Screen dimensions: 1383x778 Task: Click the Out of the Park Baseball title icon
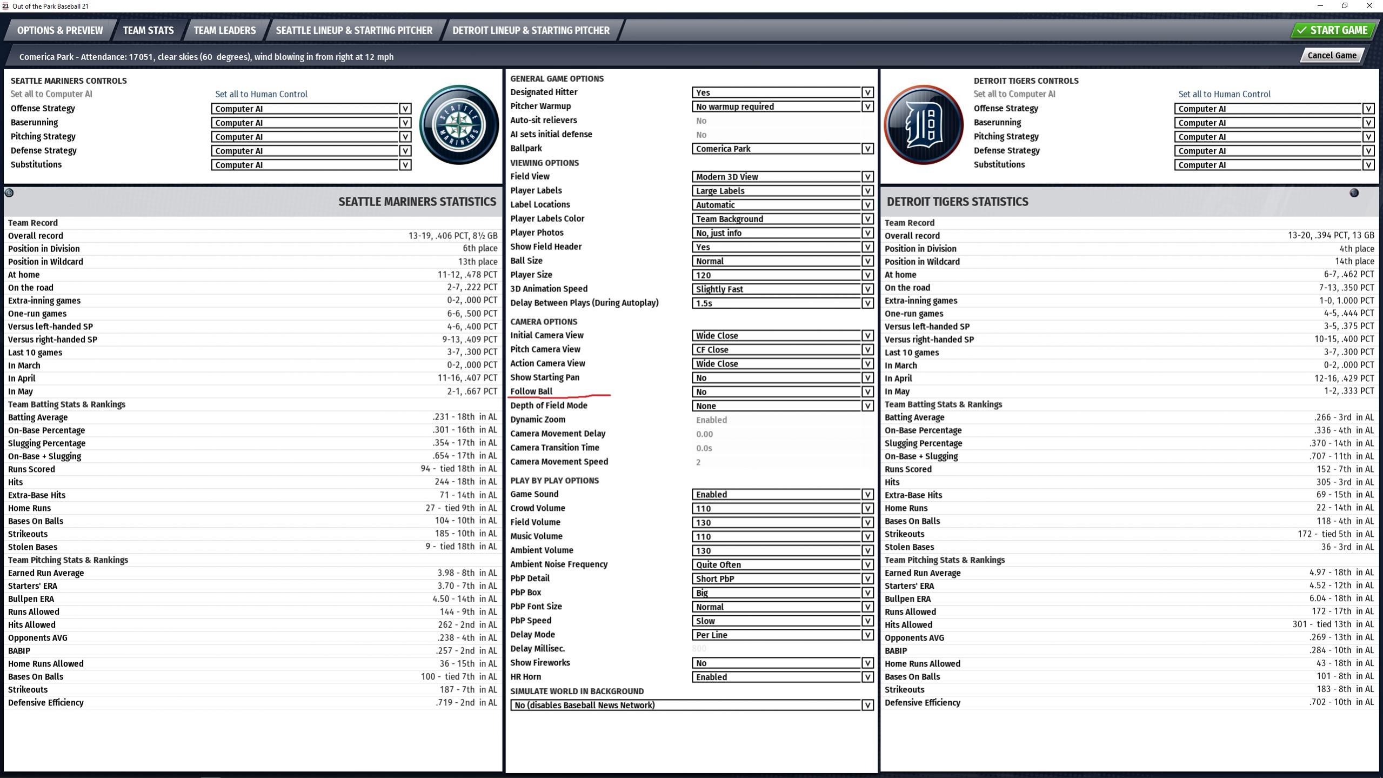pos(5,6)
